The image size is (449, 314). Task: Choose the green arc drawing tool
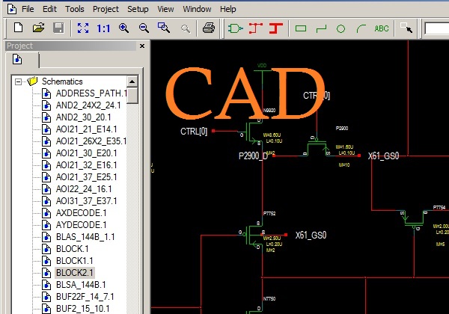361,28
